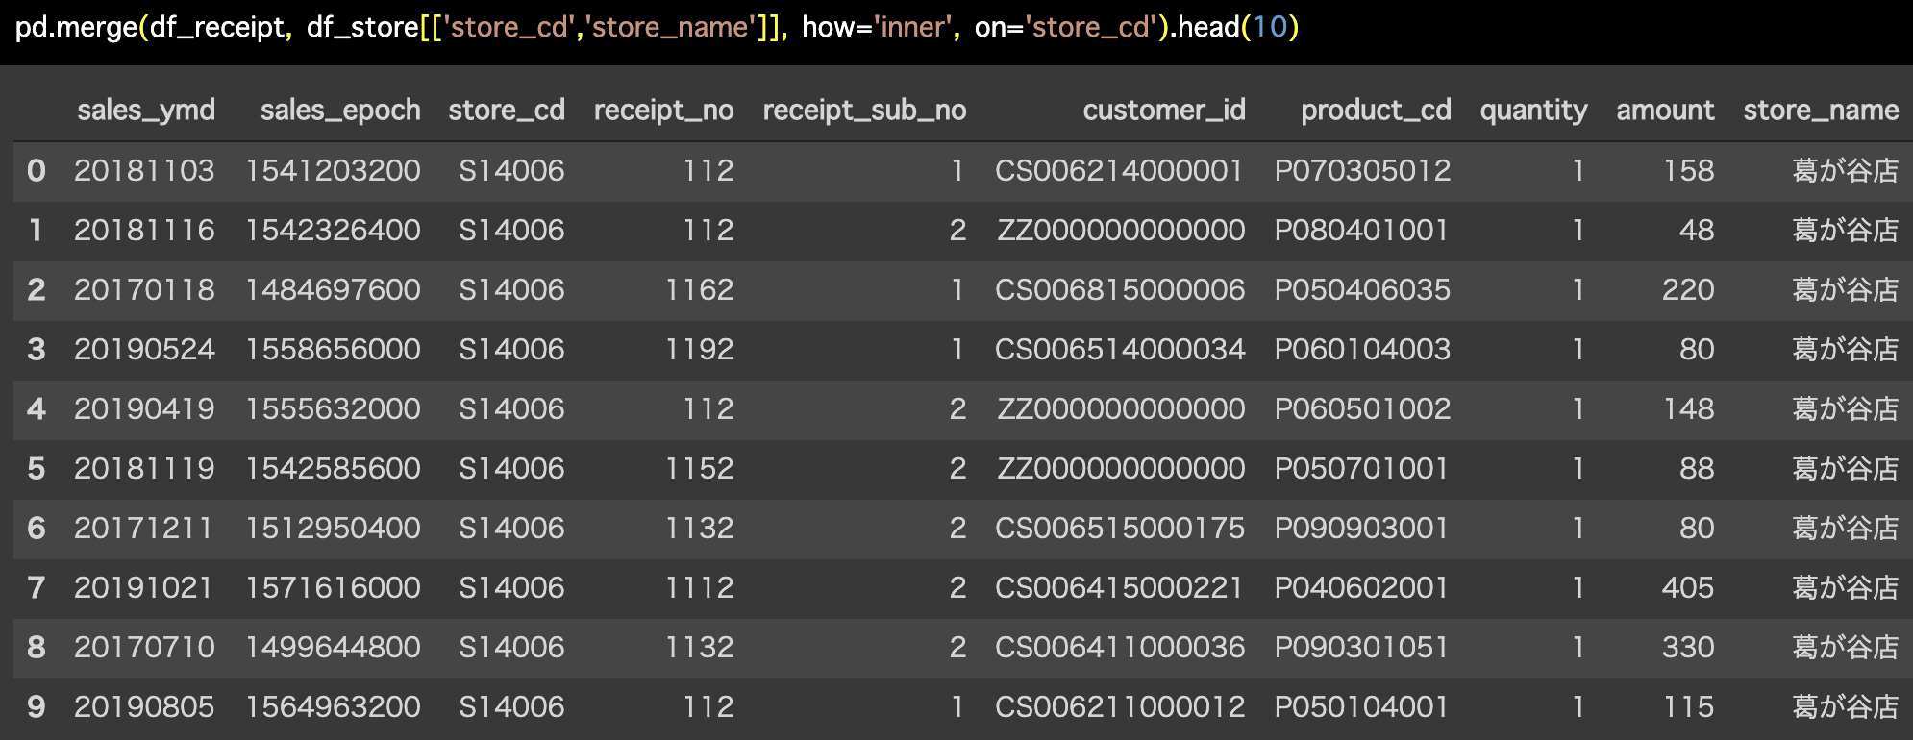The height and width of the screenshot is (740, 1913).
Task: Click customer_id cell CS006815000006
Action: click(1120, 290)
